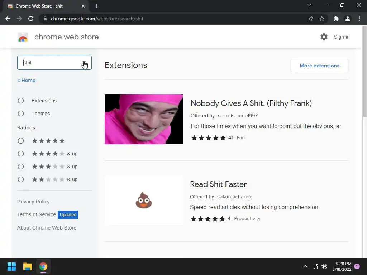Screen dimensions: 367x275
Task: Click the browser forward arrow
Action: coord(19,19)
